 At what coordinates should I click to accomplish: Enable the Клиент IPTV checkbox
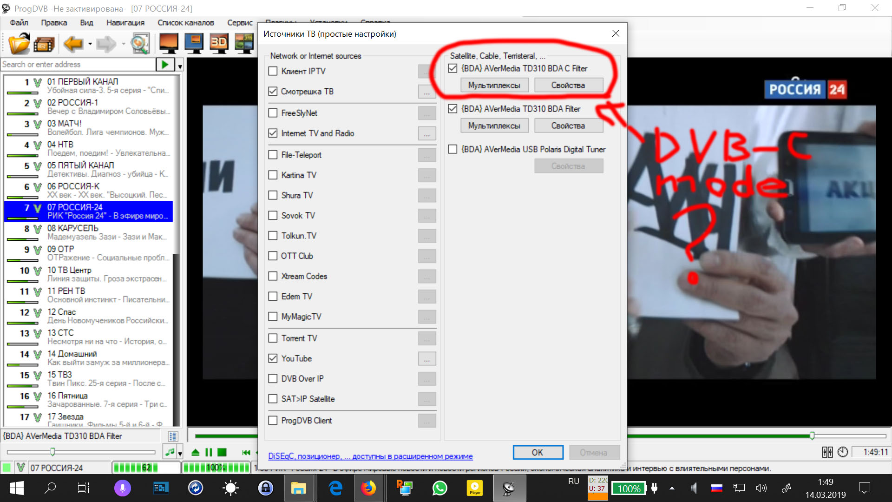click(x=273, y=71)
